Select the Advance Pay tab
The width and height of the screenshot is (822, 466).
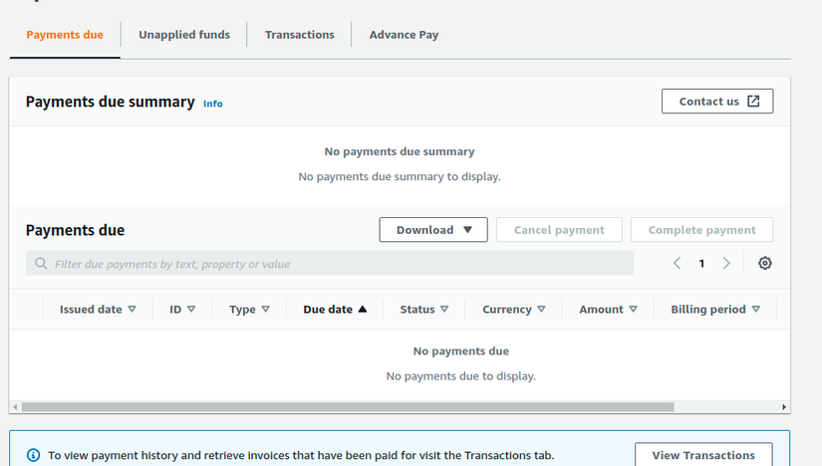pyautogui.click(x=404, y=35)
